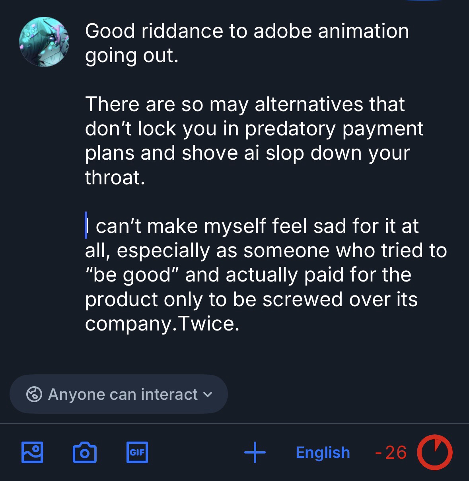Click the word "throat." in the draft
Screen dimensions: 469x481
coord(115,178)
